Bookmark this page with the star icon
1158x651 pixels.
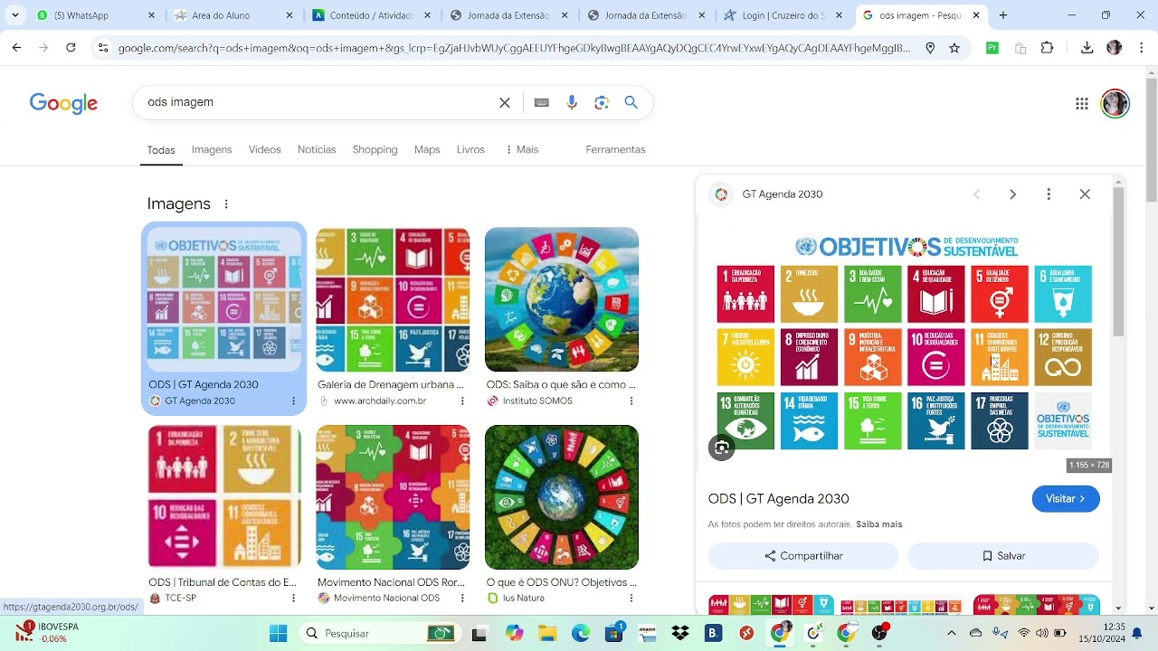tap(954, 48)
